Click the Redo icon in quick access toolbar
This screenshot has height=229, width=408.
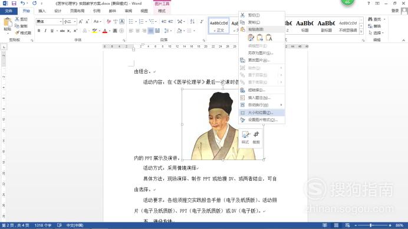pos(34,4)
